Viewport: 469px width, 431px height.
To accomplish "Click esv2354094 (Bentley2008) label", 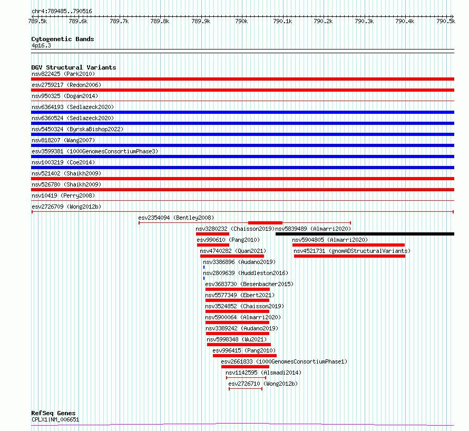I will pos(176,218).
